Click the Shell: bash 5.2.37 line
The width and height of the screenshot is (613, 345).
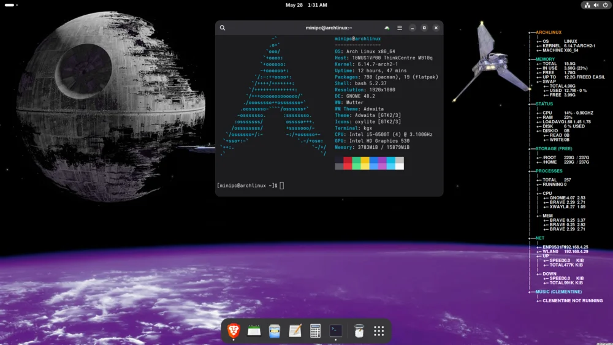(x=360, y=83)
